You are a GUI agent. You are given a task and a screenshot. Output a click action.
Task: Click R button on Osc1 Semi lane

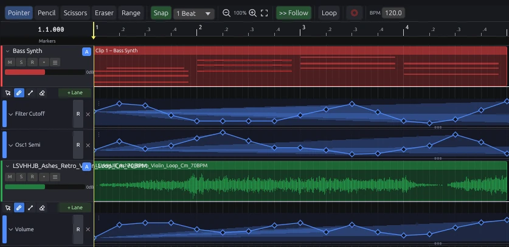coord(78,145)
